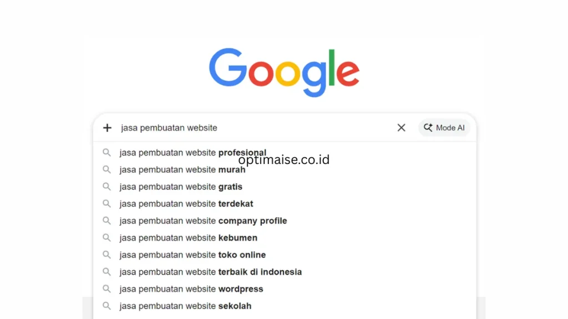Pick 'jasa pembuatan website terbaik di indonesia'
The width and height of the screenshot is (568, 319).
click(210, 272)
